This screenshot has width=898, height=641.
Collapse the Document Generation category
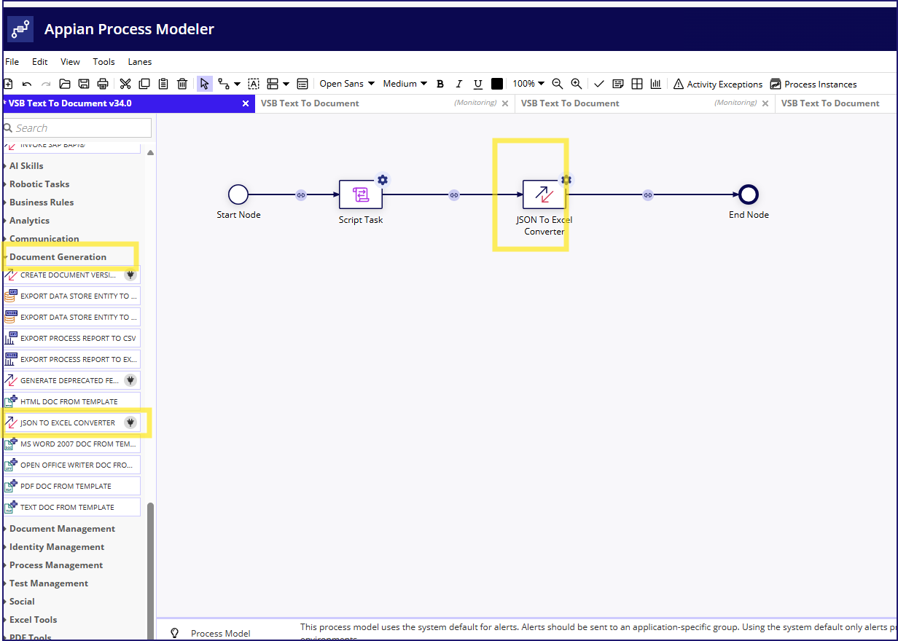tap(58, 257)
